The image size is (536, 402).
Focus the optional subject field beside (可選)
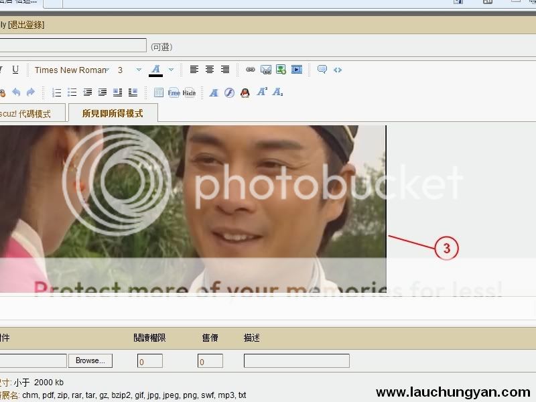[73, 46]
